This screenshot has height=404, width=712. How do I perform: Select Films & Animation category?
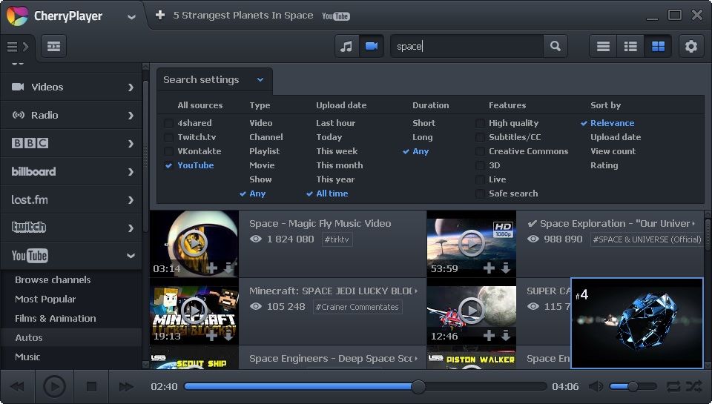click(x=56, y=318)
